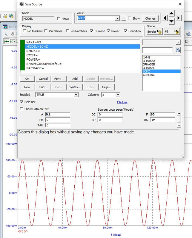Open the File Link hyperlink
Image resolution: width=192 pixels, height=238 pixels.
pyautogui.click(x=122, y=102)
